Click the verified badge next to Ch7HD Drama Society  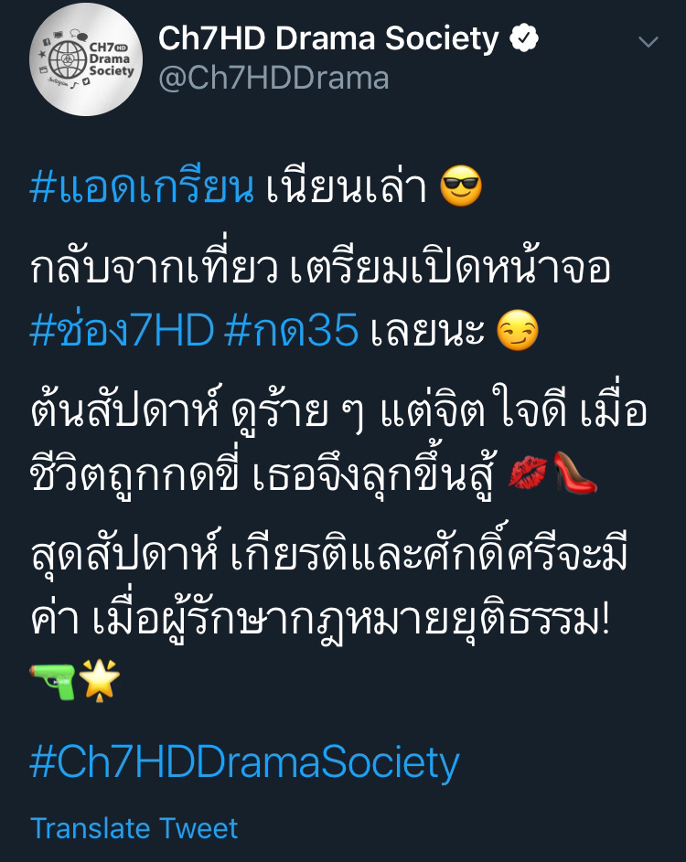click(524, 37)
